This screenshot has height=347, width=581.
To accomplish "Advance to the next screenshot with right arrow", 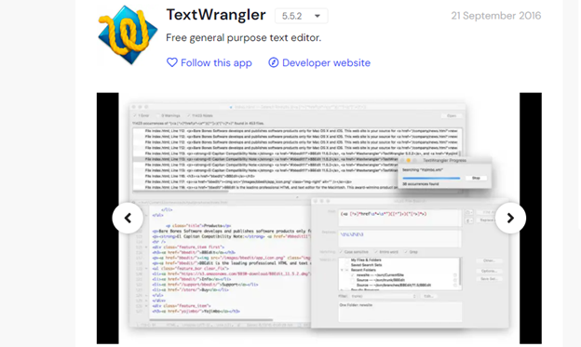I will pos(510,218).
